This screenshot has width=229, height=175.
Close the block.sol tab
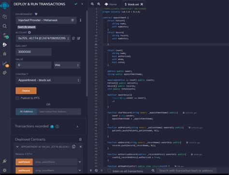pyautogui.click(x=142, y=4)
